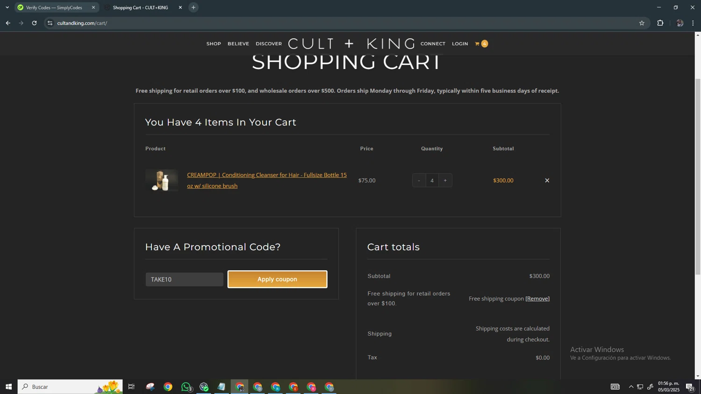
Task: Click the Tax value $0.00
Action: (x=543, y=358)
